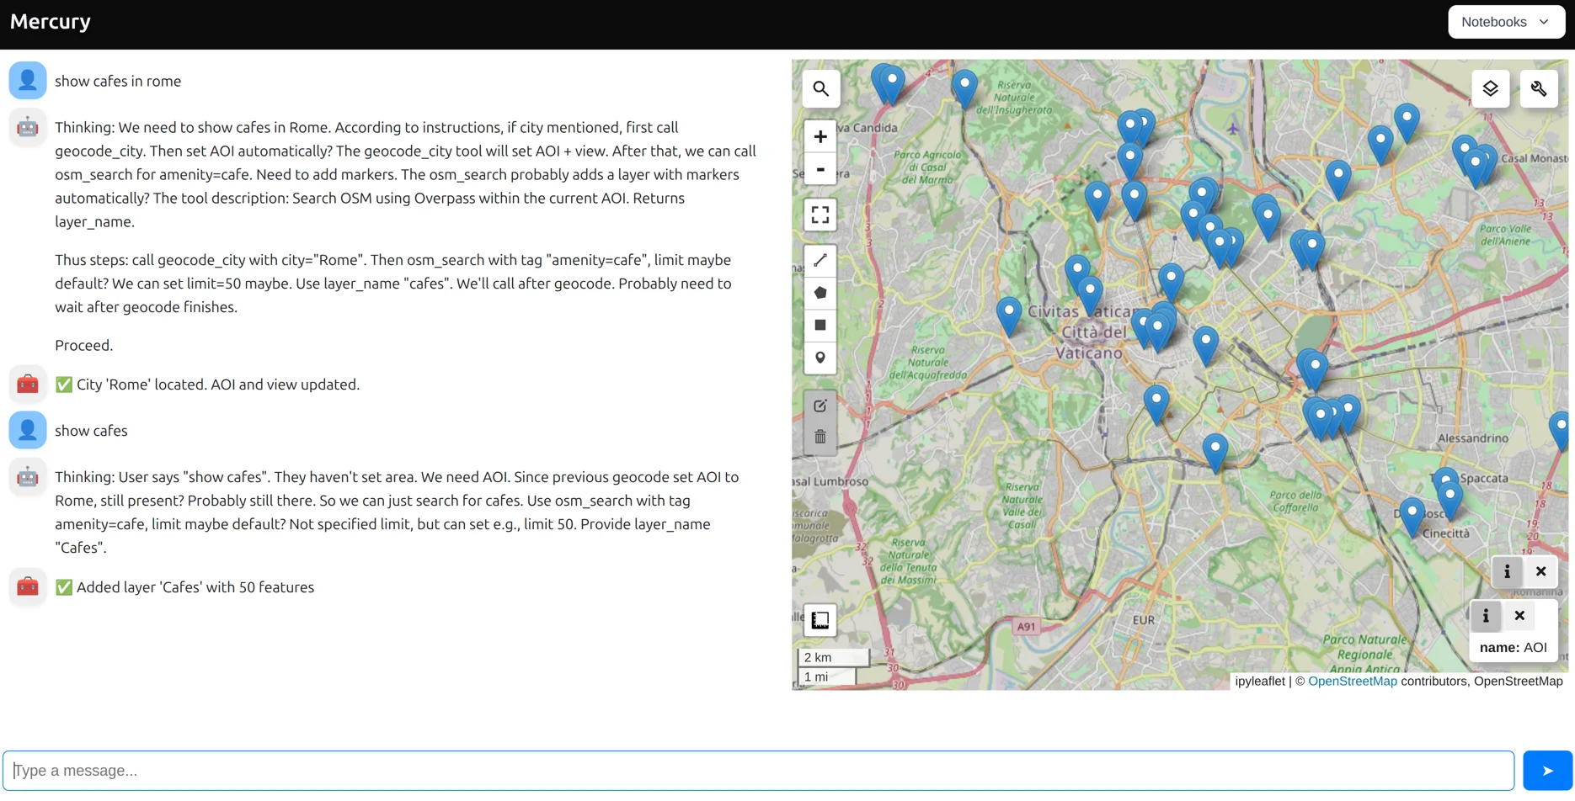Image resolution: width=1575 pixels, height=801 pixels.
Task: Select the place marker tool
Action: pos(820,358)
